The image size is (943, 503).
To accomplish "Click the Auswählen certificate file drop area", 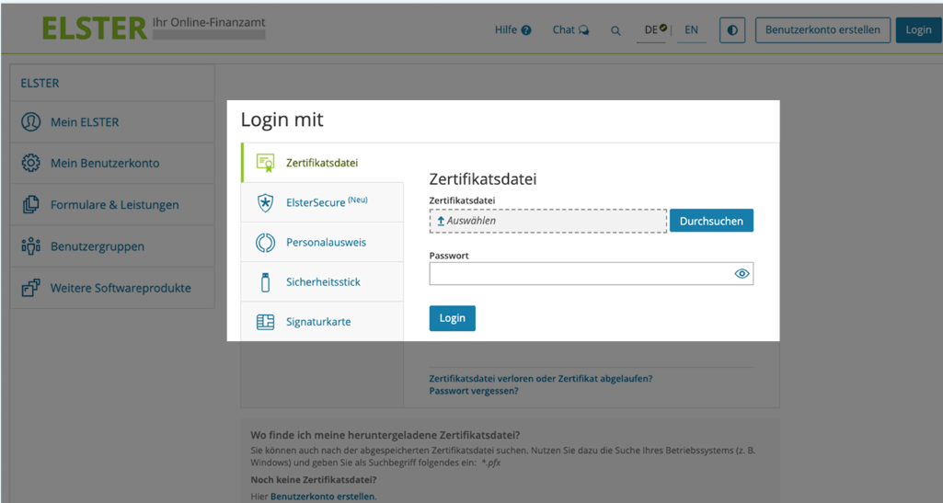I will pyautogui.click(x=548, y=221).
